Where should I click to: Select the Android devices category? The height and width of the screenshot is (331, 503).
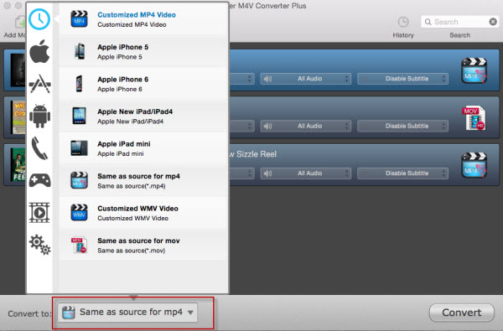pyautogui.click(x=39, y=116)
